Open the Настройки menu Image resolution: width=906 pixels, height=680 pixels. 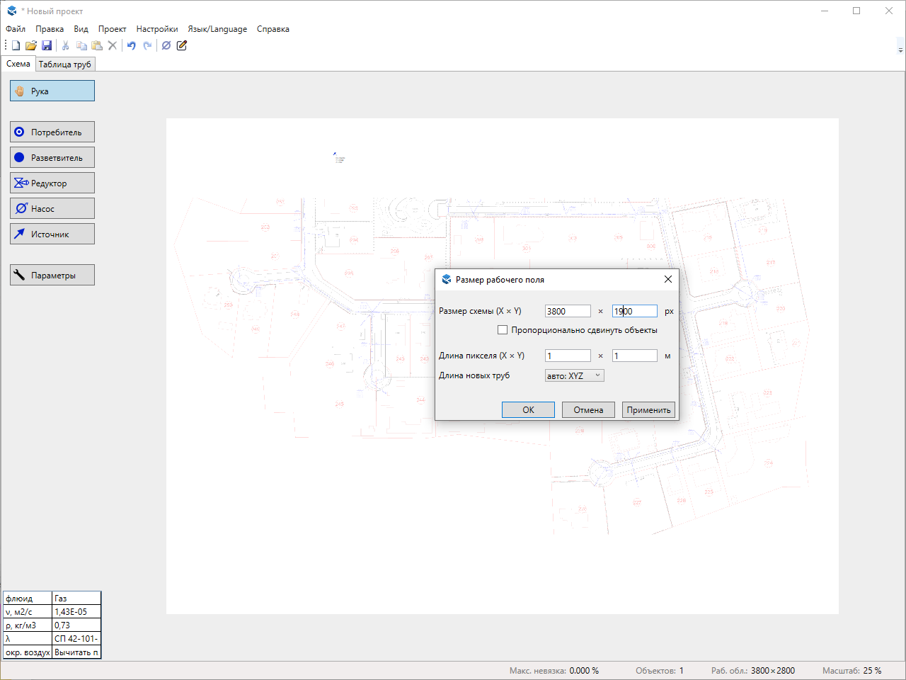pyautogui.click(x=157, y=29)
